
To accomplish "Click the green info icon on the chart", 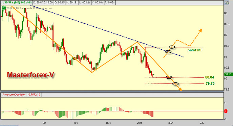I will (4, 8).
